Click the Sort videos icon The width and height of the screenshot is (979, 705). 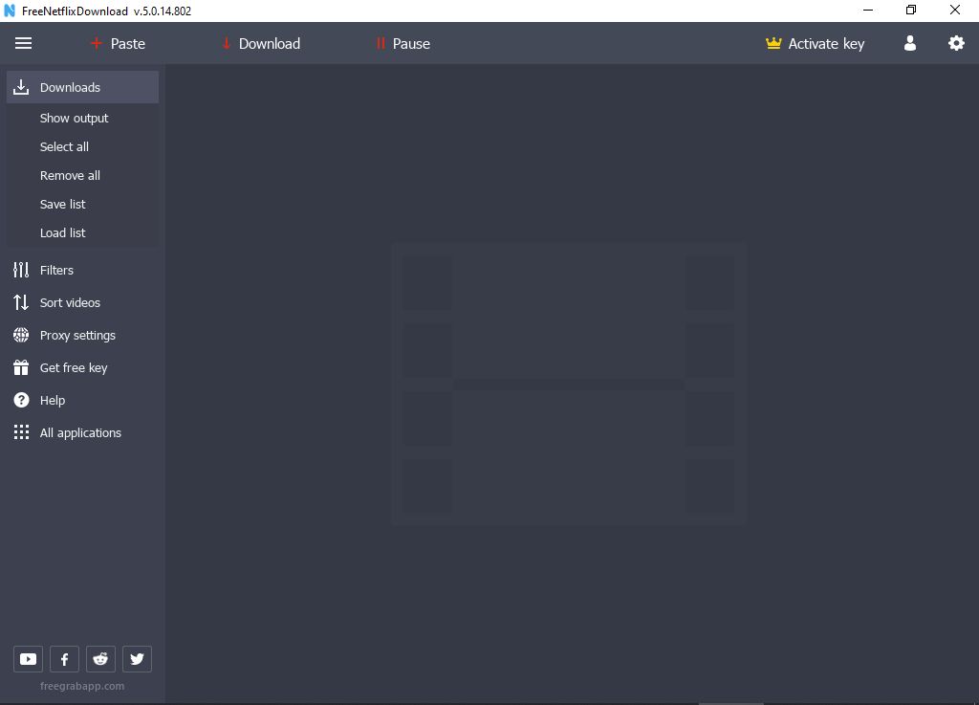tap(21, 302)
